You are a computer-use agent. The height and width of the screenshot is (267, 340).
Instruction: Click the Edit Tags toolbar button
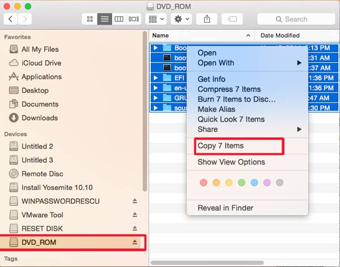[x=232, y=19]
